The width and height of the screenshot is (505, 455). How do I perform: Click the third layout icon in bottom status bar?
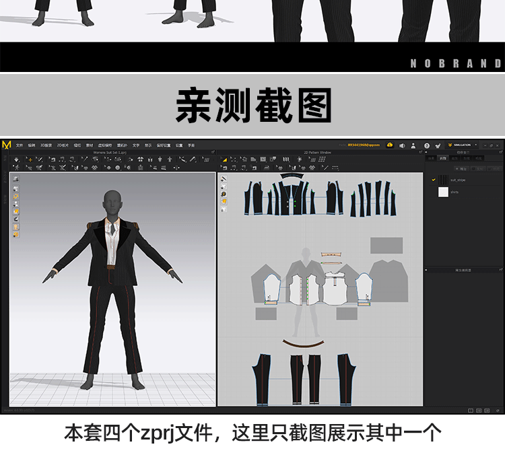tap(487, 411)
